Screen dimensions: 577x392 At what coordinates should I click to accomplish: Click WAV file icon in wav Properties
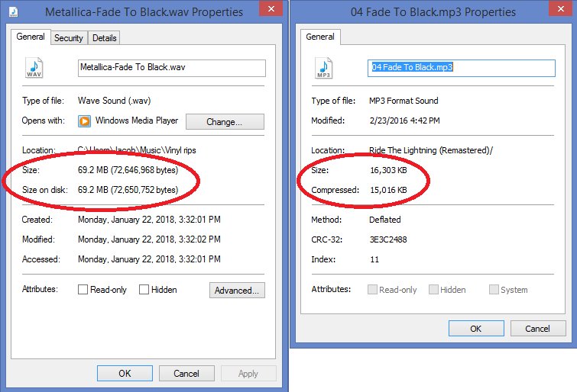click(34, 68)
